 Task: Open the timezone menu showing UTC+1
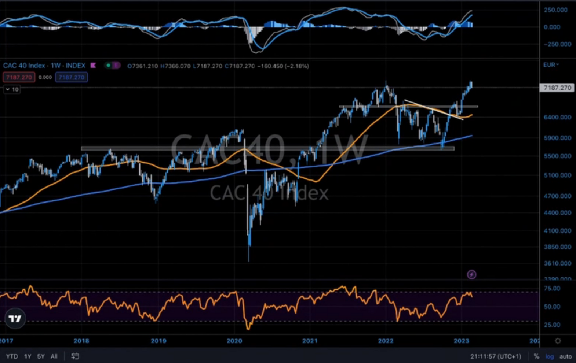click(x=495, y=356)
